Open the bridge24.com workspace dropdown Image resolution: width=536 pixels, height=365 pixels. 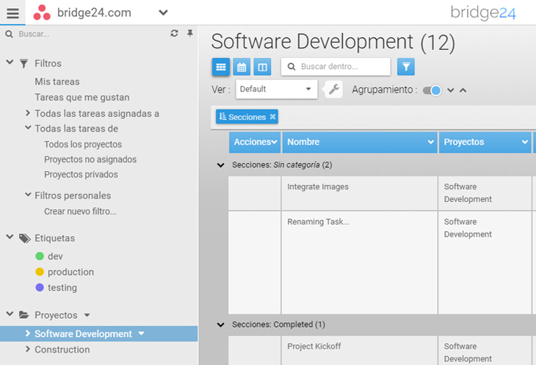coord(164,12)
